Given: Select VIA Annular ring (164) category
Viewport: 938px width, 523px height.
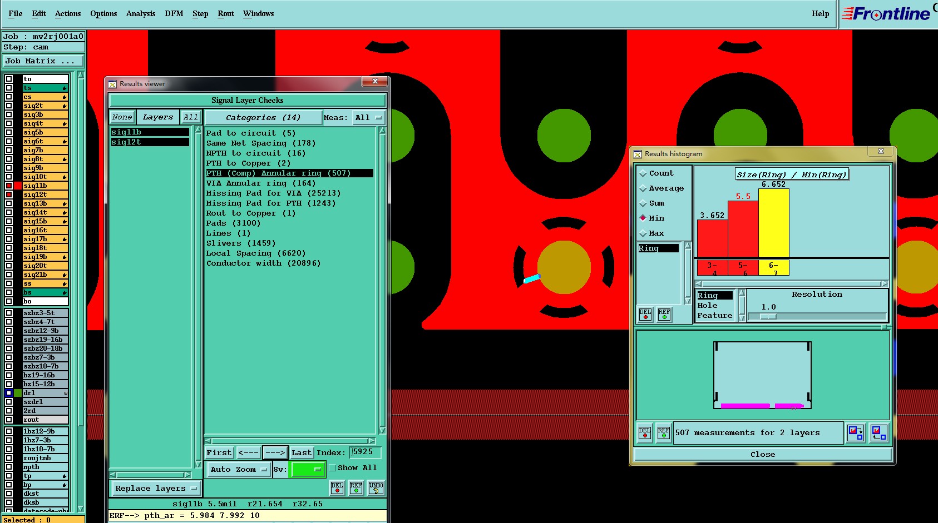Looking at the screenshot, I should [261, 183].
